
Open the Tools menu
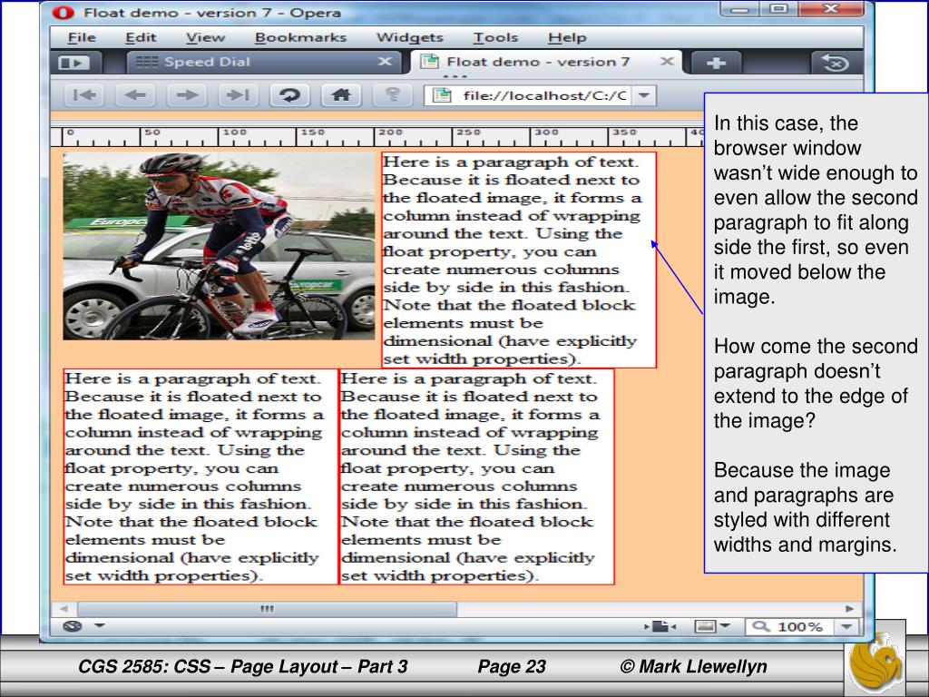(x=495, y=37)
